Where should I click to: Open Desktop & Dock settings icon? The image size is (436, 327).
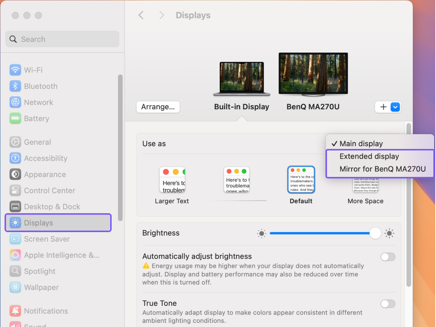pos(15,206)
